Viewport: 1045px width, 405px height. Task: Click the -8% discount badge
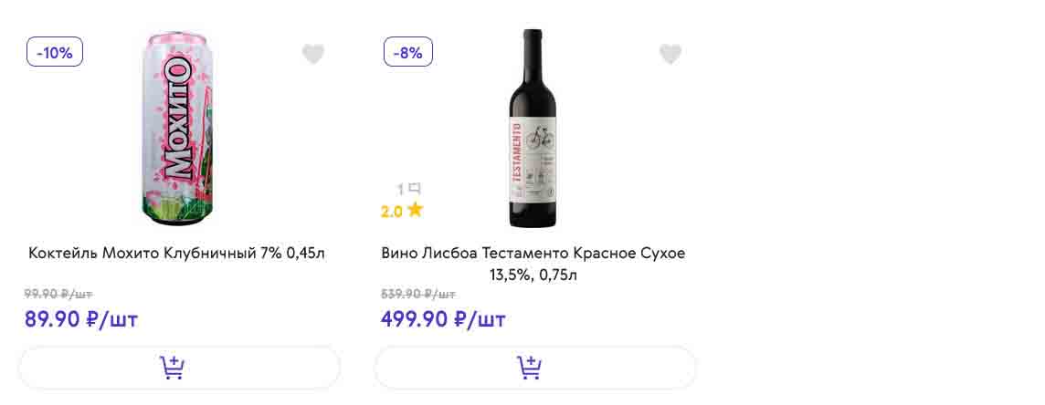pyautogui.click(x=408, y=52)
